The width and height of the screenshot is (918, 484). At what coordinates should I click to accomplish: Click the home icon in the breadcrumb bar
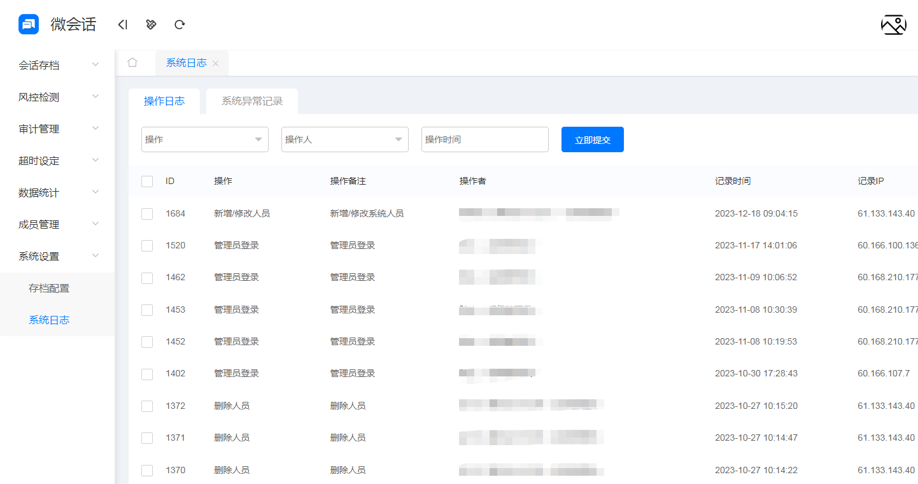tap(132, 62)
